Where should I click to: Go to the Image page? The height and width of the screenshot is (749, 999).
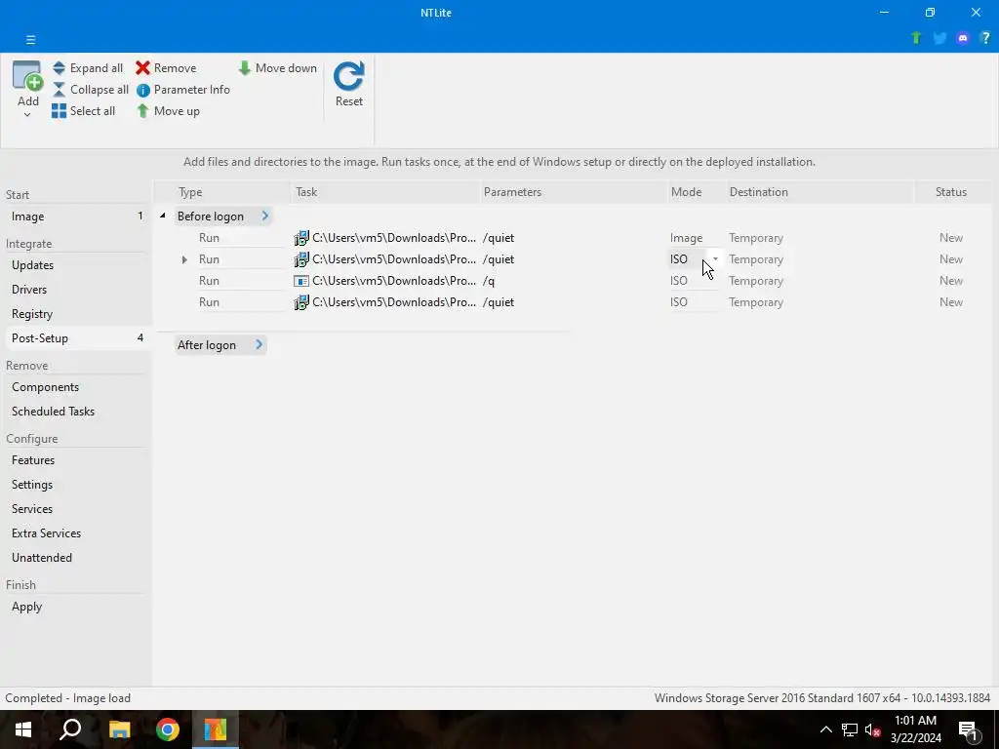(x=76, y=217)
